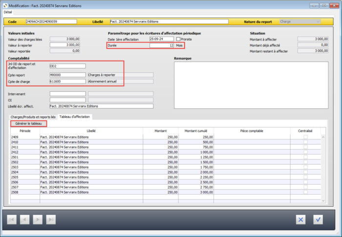
Task: Jump to last record navigation button
Action: point(51,219)
